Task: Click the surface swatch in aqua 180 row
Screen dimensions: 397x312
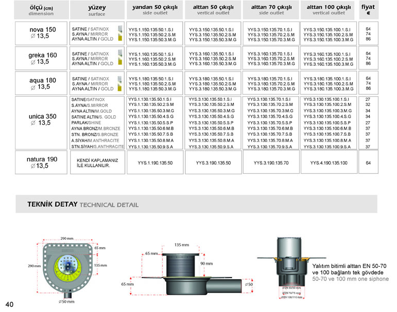Action: (120, 82)
